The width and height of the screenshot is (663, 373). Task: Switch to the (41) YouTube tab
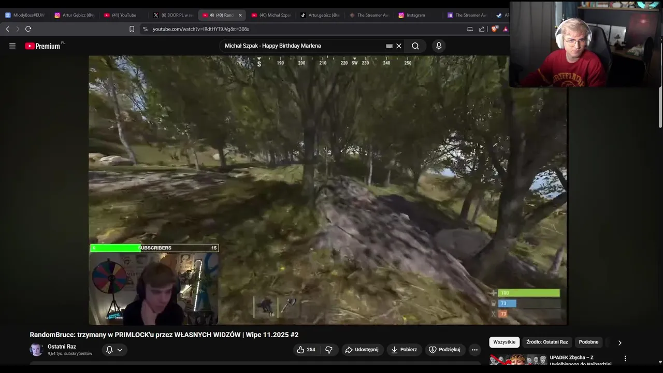(123, 15)
